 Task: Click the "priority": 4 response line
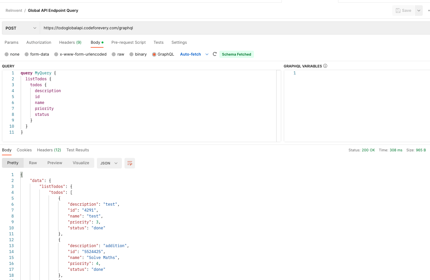[x=84, y=264]
